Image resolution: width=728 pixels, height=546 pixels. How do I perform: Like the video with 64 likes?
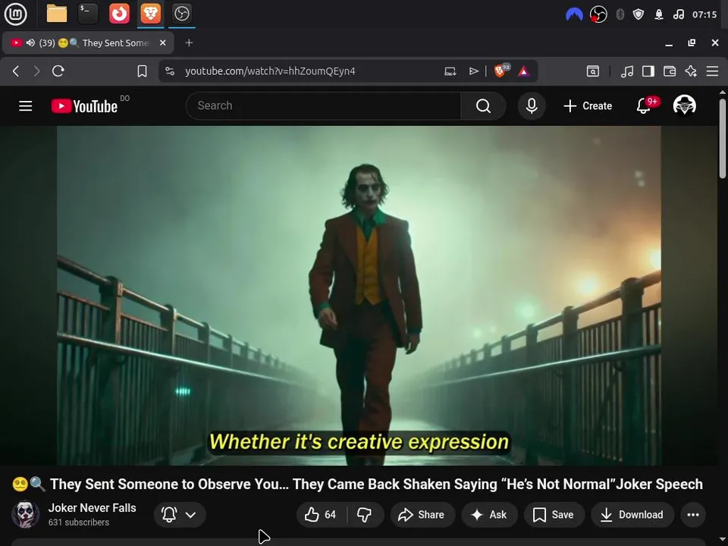point(321,514)
